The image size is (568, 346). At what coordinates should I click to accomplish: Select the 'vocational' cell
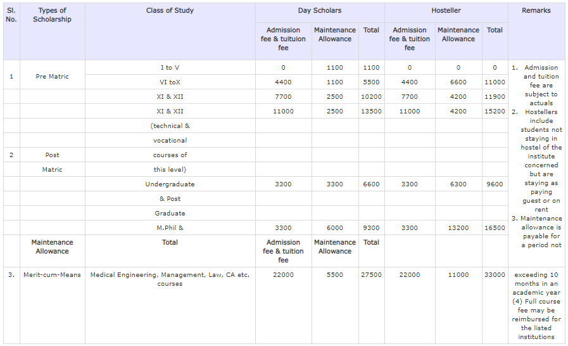[170, 140]
